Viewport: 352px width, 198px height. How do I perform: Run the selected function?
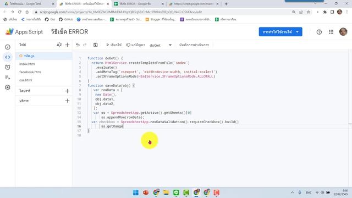(x=114, y=45)
